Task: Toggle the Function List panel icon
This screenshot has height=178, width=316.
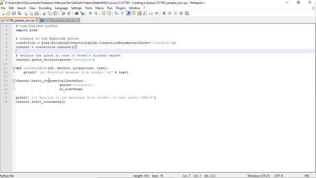Action: (145, 13)
